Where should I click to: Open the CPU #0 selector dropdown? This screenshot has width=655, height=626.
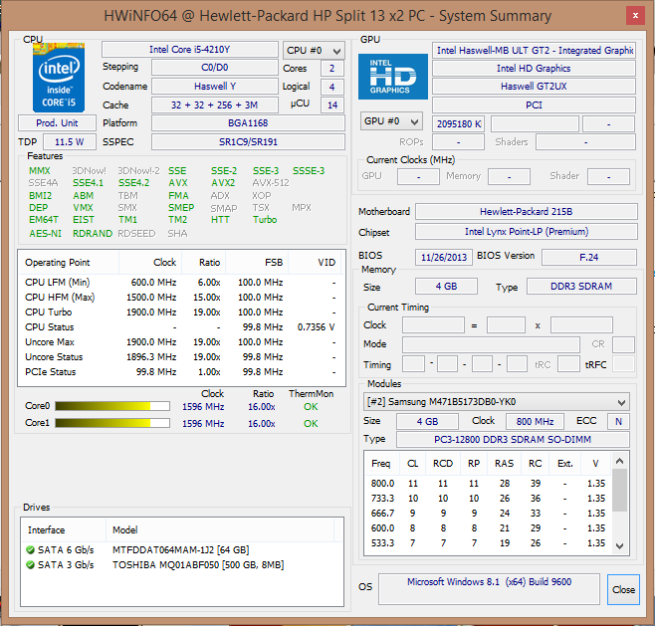coord(314,51)
